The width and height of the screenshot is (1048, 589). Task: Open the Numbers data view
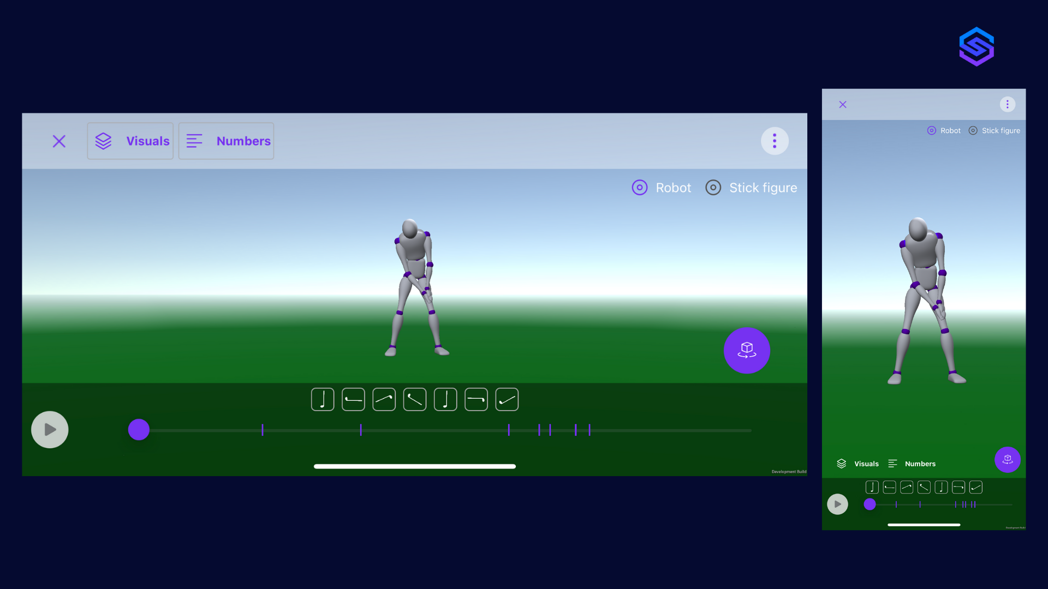[225, 141]
